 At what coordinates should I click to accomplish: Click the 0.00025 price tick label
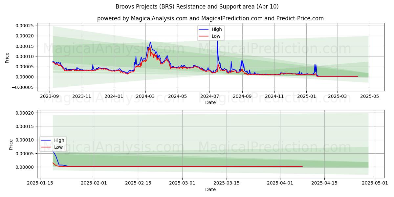coord(25,26)
